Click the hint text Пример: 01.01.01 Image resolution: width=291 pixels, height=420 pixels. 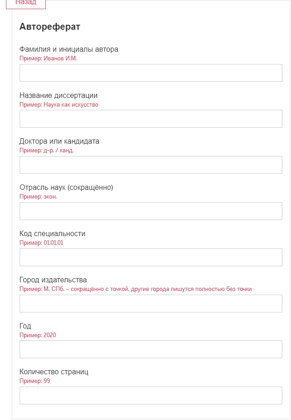click(41, 242)
